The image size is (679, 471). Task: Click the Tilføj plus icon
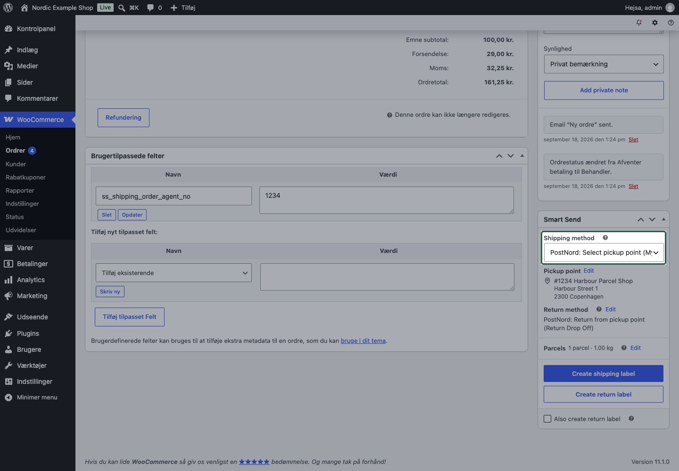click(x=174, y=8)
